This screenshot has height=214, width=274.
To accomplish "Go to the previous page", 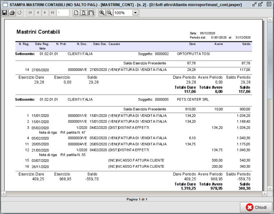I will click(x=37, y=13).
